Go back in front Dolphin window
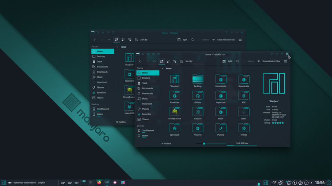This screenshot has height=186, width=332. point(140,61)
